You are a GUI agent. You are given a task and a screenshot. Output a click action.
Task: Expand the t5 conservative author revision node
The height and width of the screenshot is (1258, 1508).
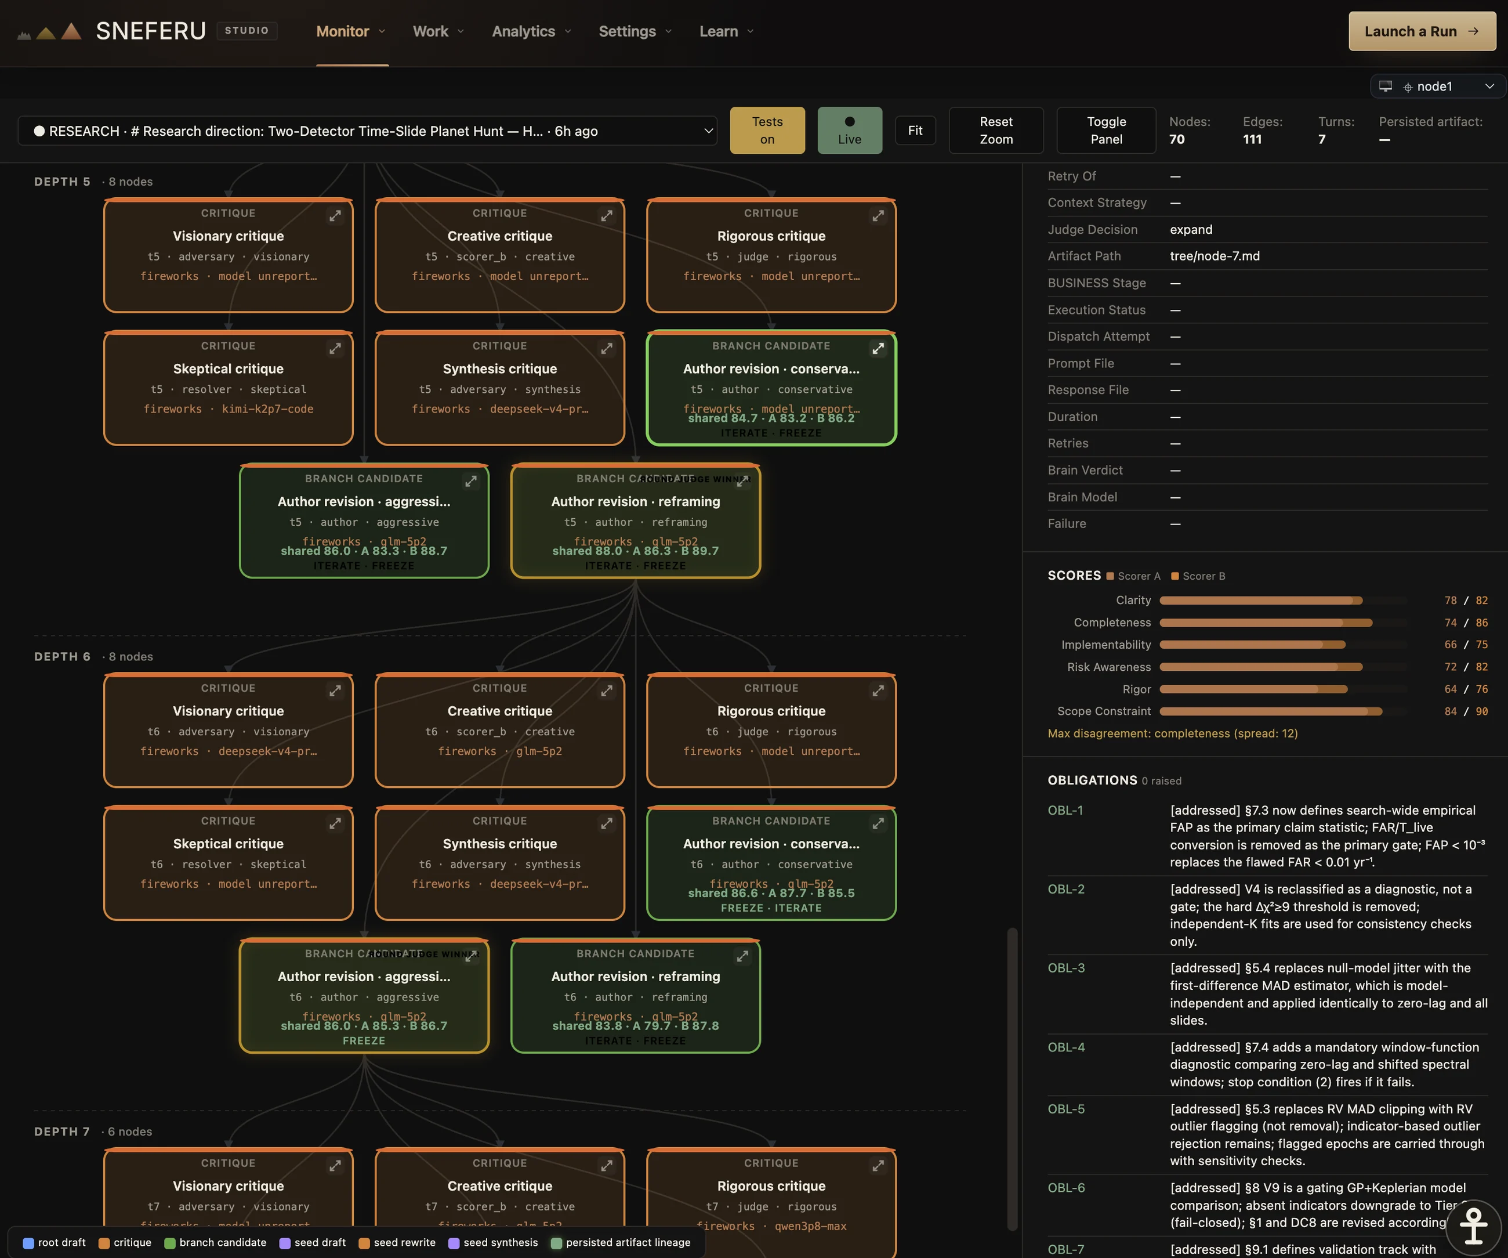click(878, 349)
